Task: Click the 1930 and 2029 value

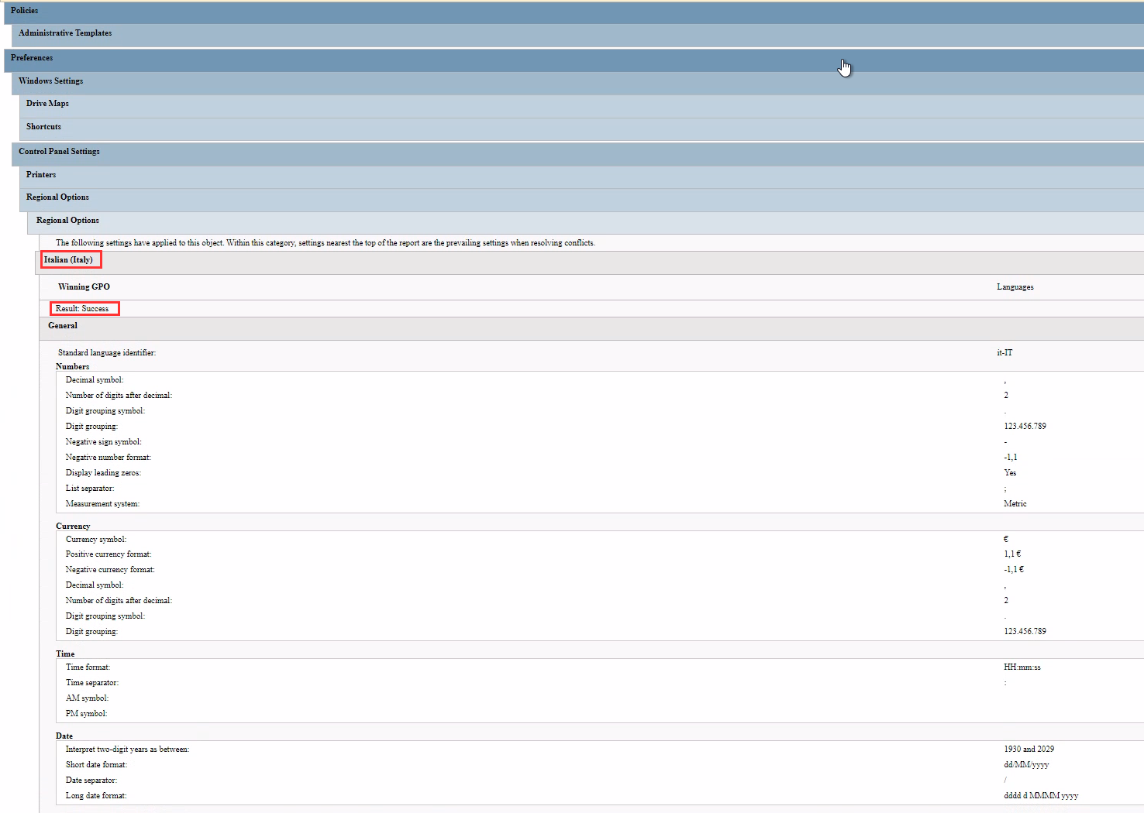Action: [1029, 750]
